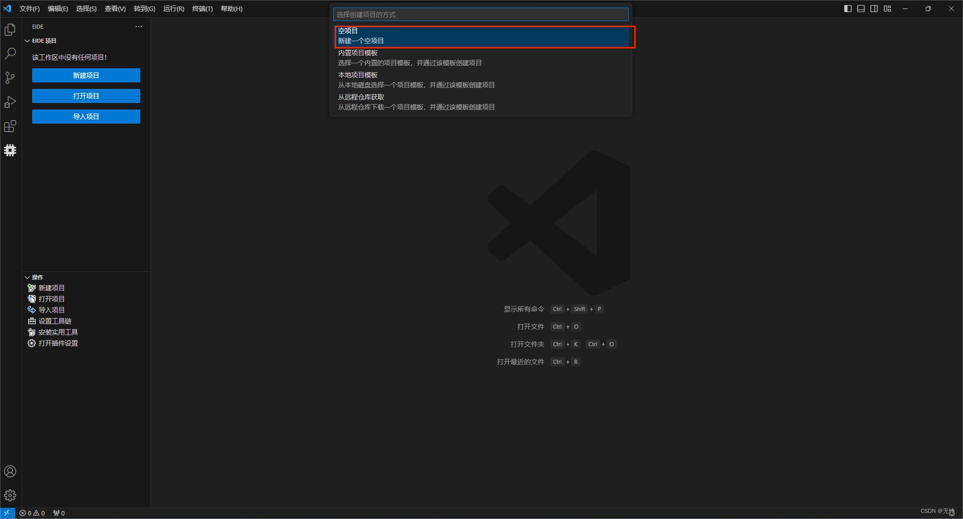The image size is (963, 519).
Task: Minimize the VS Code window
Action: 905,9
